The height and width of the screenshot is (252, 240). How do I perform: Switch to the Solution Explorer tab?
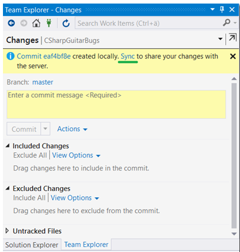click(32, 245)
